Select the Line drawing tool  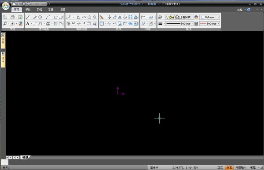pos(28,17)
